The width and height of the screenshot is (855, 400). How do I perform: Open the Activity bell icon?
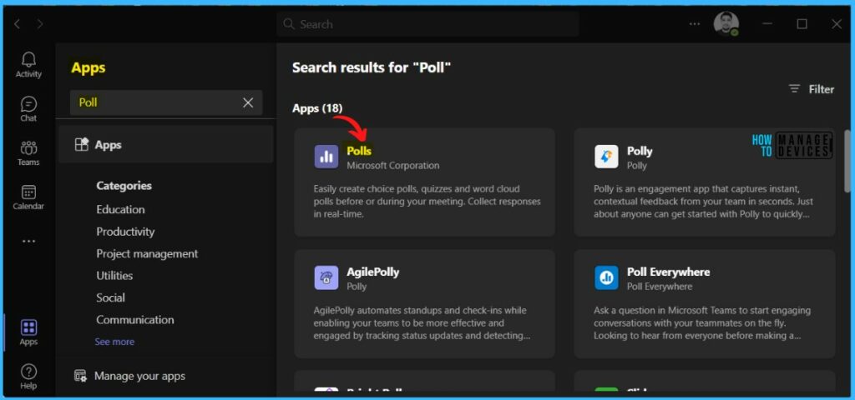pos(28,60)
